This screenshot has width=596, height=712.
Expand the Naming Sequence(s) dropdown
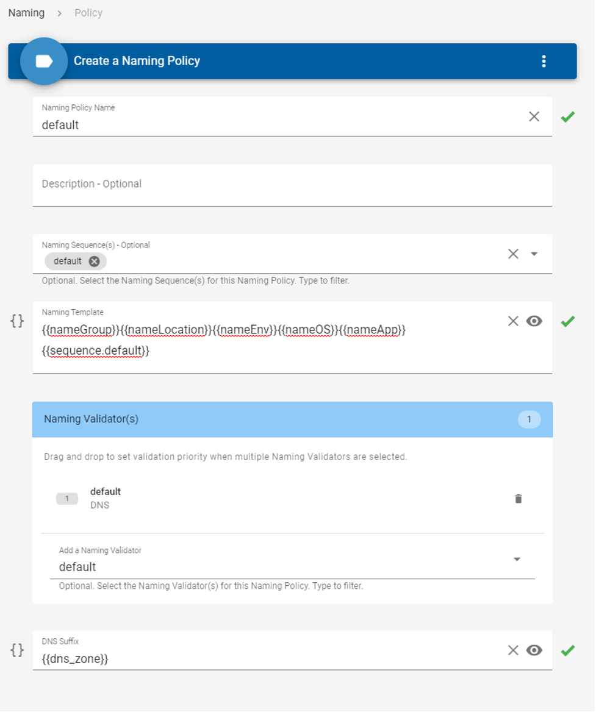[534, 254]
